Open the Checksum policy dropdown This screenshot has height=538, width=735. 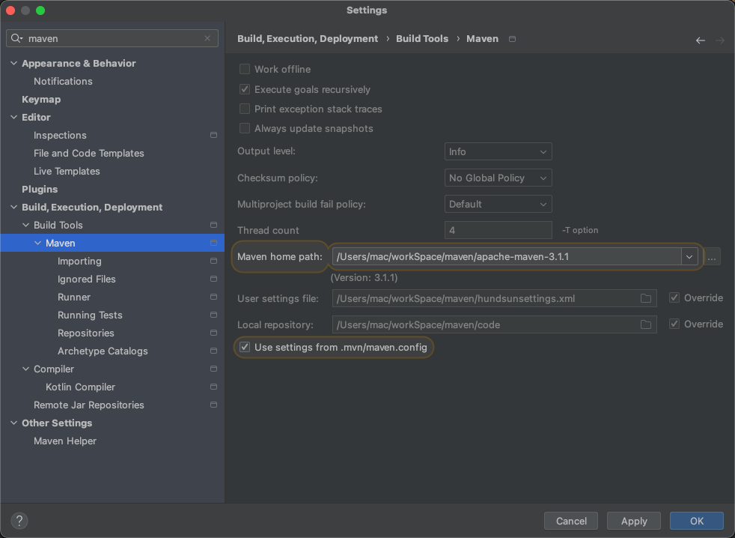(x=498, y=178)
